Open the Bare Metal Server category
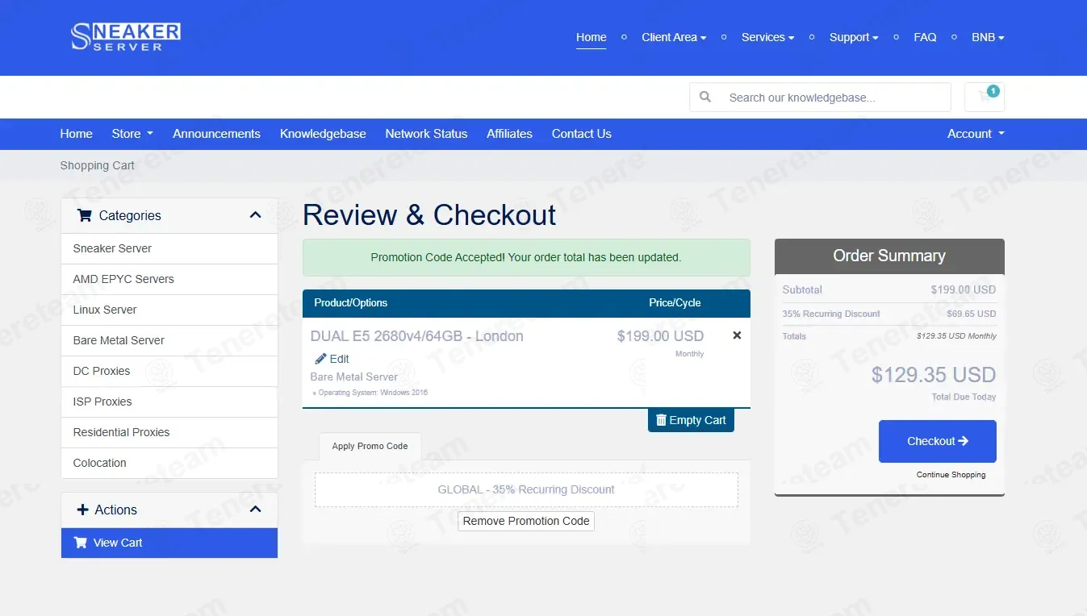The image size is (1087, 616). pos(169,340)
